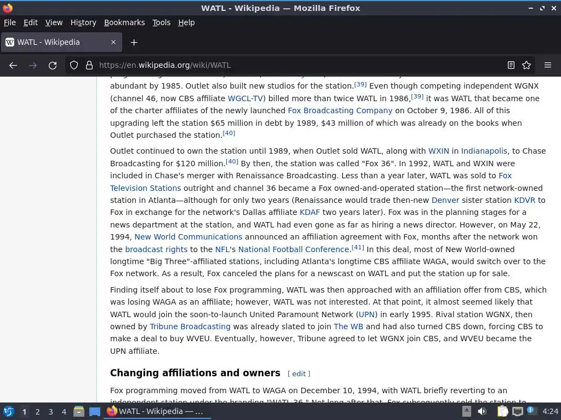Open the tracking protection shield panel
The width and height of the screenshot is (561, 420).
pyautogui.click(x=74, y=66)
